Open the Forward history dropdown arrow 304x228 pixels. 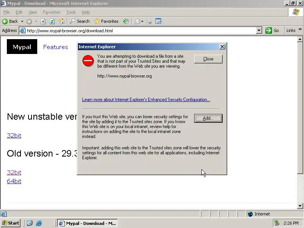tap(36, 21)
